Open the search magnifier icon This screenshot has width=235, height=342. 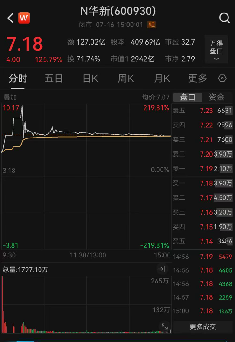(x=224, y=18)
